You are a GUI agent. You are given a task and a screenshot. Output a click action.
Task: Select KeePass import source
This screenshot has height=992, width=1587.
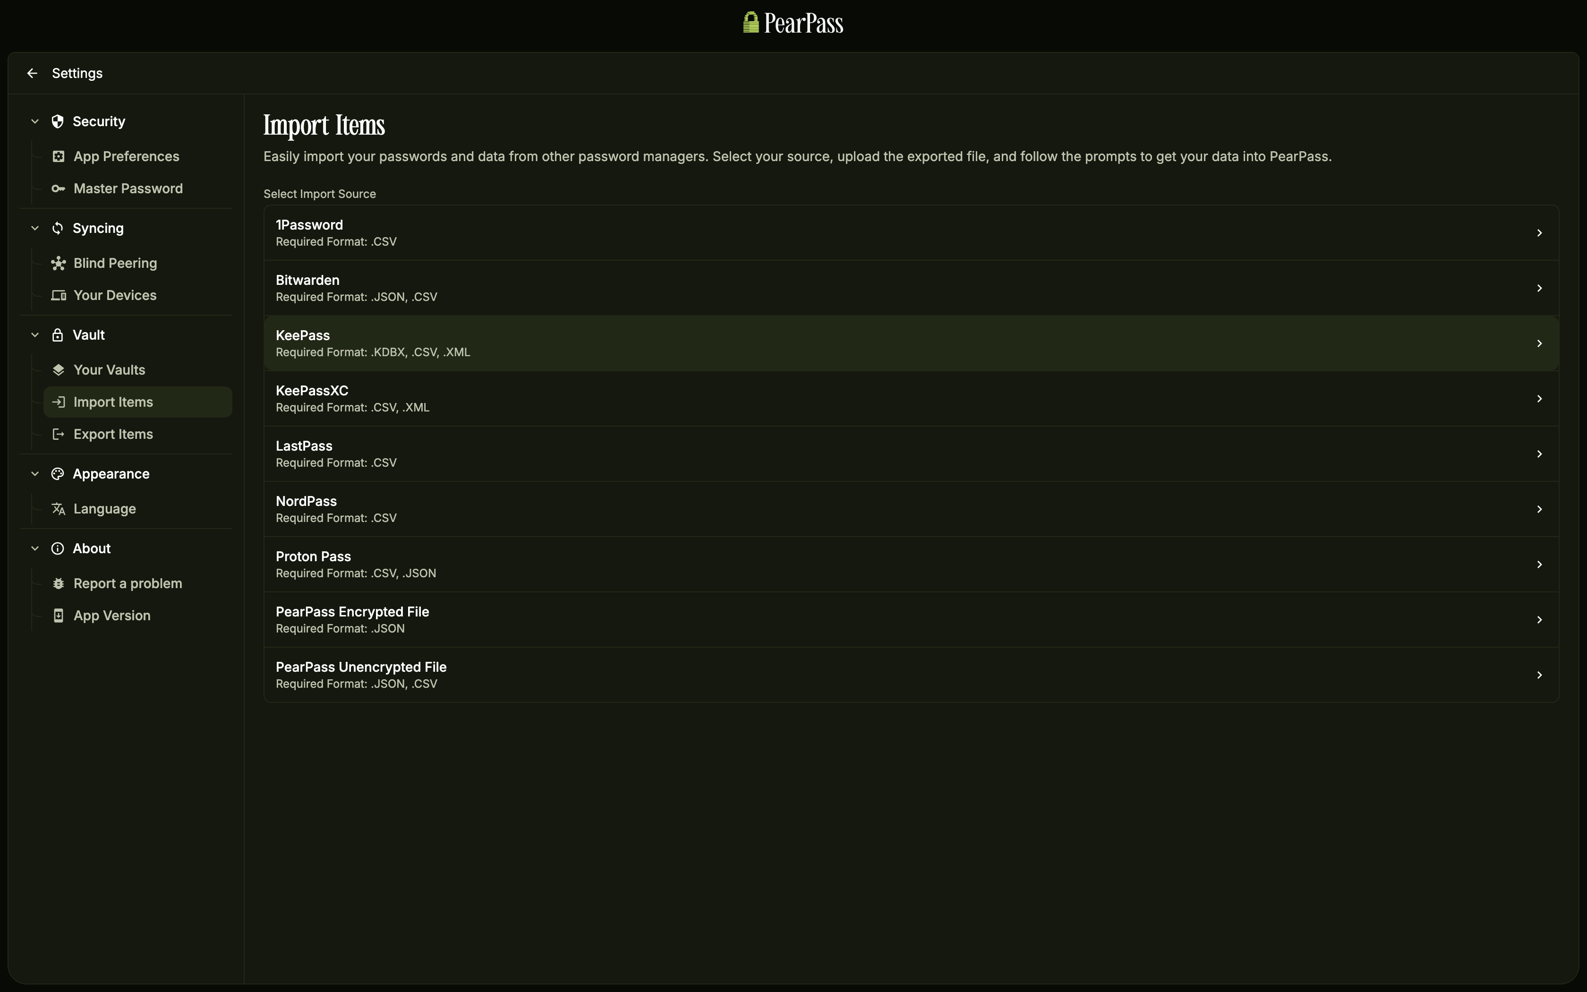pos(911,344)
